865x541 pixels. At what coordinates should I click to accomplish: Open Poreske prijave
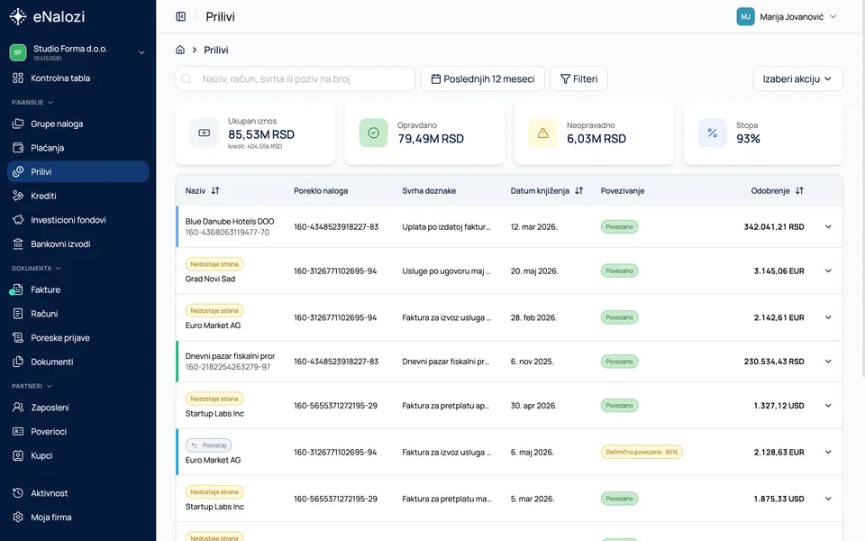coord(77,337)
